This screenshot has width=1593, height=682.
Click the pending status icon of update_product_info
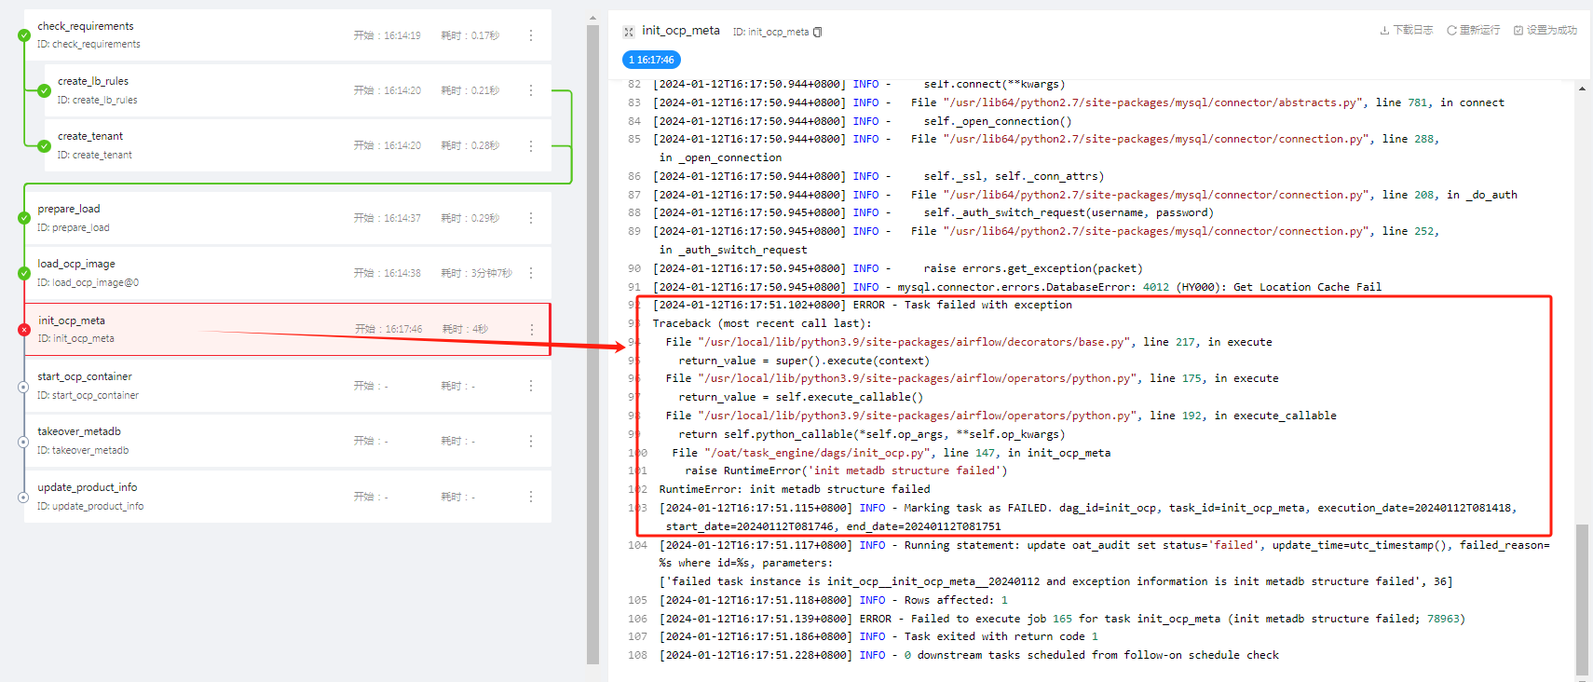[23, 497]
